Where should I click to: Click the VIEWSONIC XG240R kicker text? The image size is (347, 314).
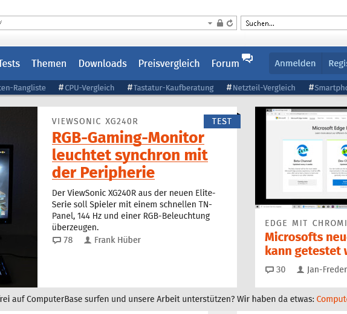[95, 121]
